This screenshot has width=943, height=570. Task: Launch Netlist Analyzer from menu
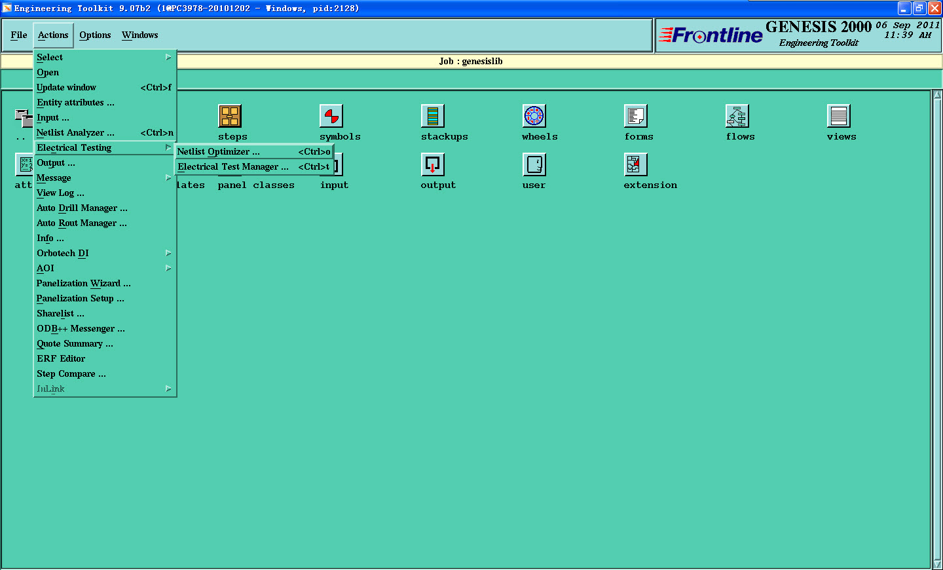tap(105, 132)
